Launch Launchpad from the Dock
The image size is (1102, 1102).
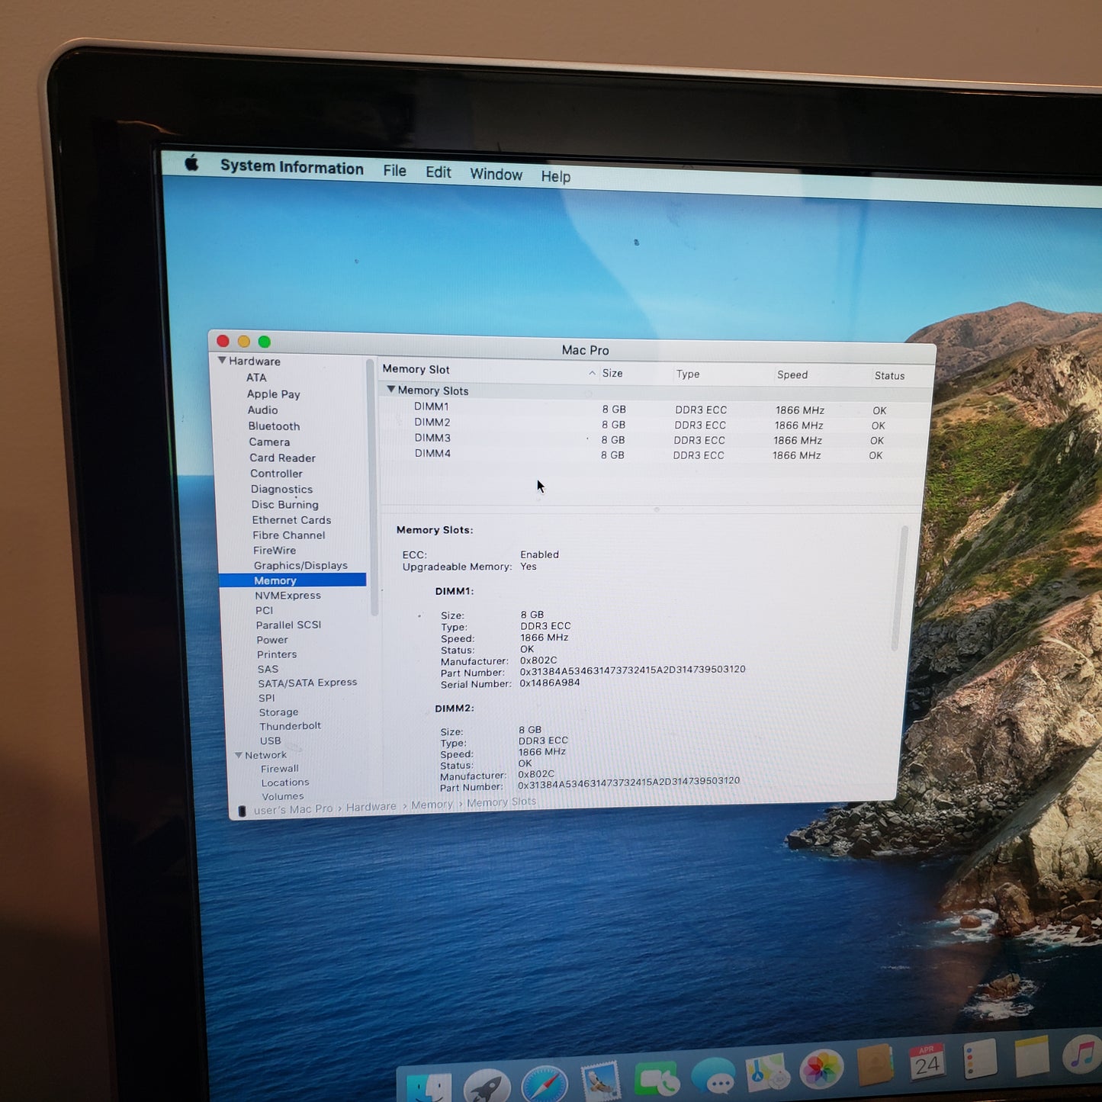487,1087
